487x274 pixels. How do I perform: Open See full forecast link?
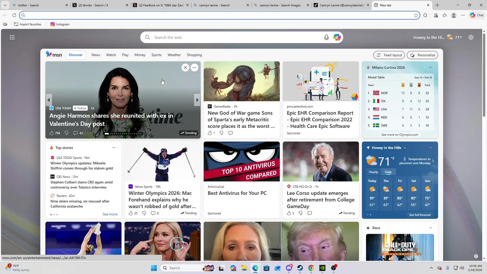tap(420, 215)
